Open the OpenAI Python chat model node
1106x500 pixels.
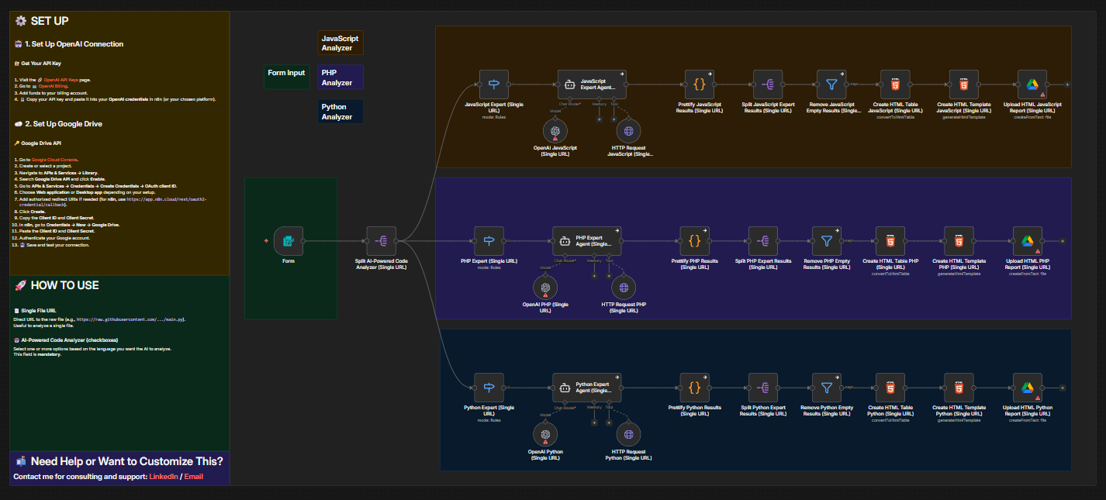tap(546, 434)
